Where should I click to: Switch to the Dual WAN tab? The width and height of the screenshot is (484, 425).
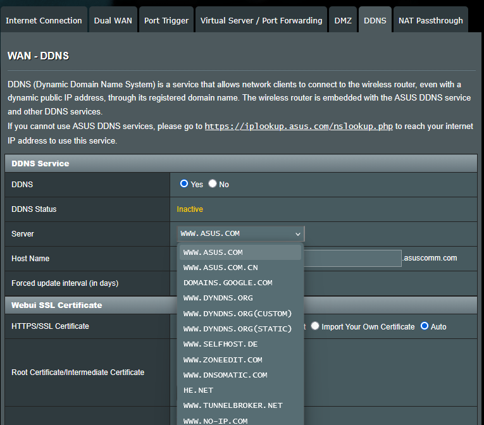(x=113, y=20)
